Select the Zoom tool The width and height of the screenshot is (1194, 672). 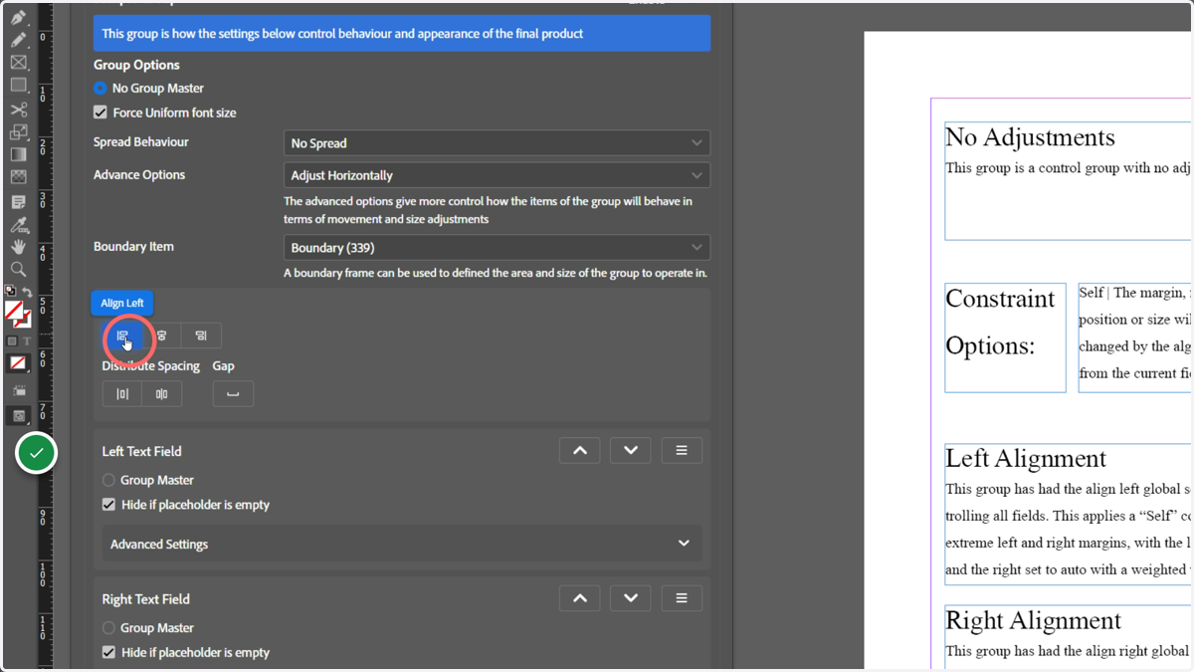point(18,269)
